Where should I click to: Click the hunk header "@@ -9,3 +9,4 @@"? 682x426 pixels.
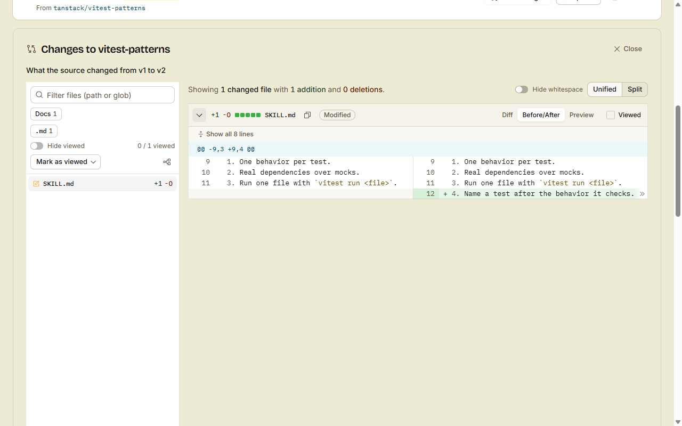tap(226, 149)
